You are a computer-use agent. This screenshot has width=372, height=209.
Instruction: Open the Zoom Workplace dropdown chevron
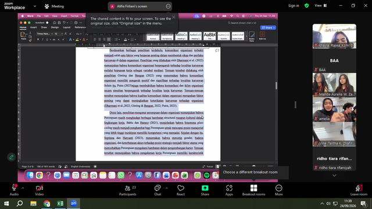click(35, 6)
